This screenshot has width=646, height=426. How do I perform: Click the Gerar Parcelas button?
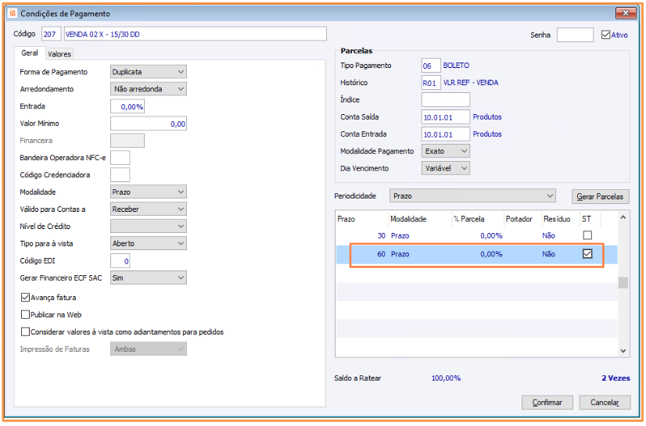point(600,197)
